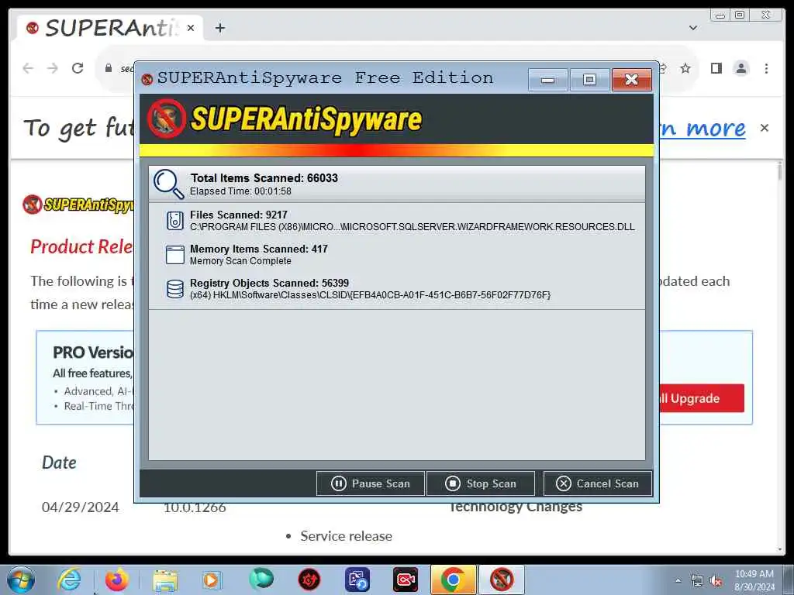Image resolution: width=794 pixels, height=595 pixels.
Task: Click the 'Service release' bullet on the webpage
Action: [346, 536]
